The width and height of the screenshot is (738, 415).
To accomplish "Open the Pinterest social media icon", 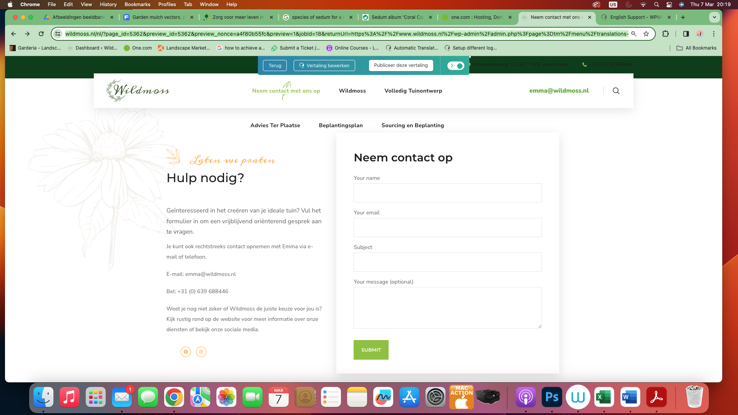I will click(186, 352).
